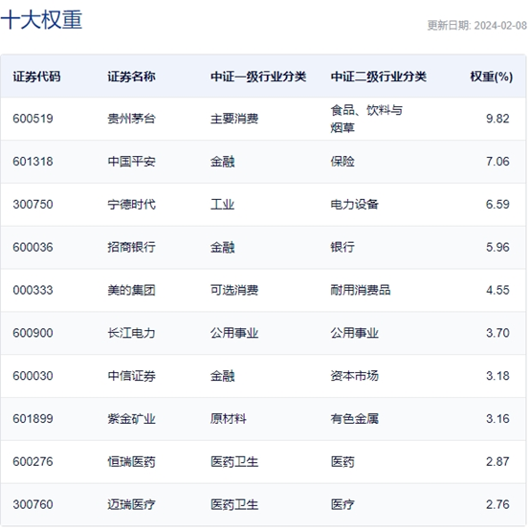Click 银行 industry cell
This screenshot has height=530, width=530.
click(342, 248)
